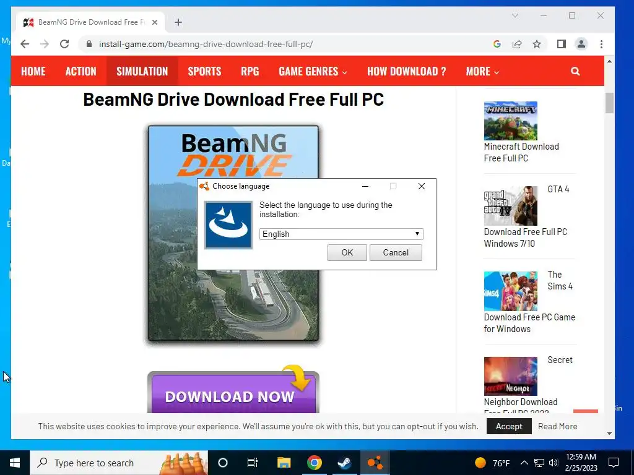Screen dimensions: 634x475
Task: Open GTA 4 Download Free Full PC link
Action: (x=525, y=237)
